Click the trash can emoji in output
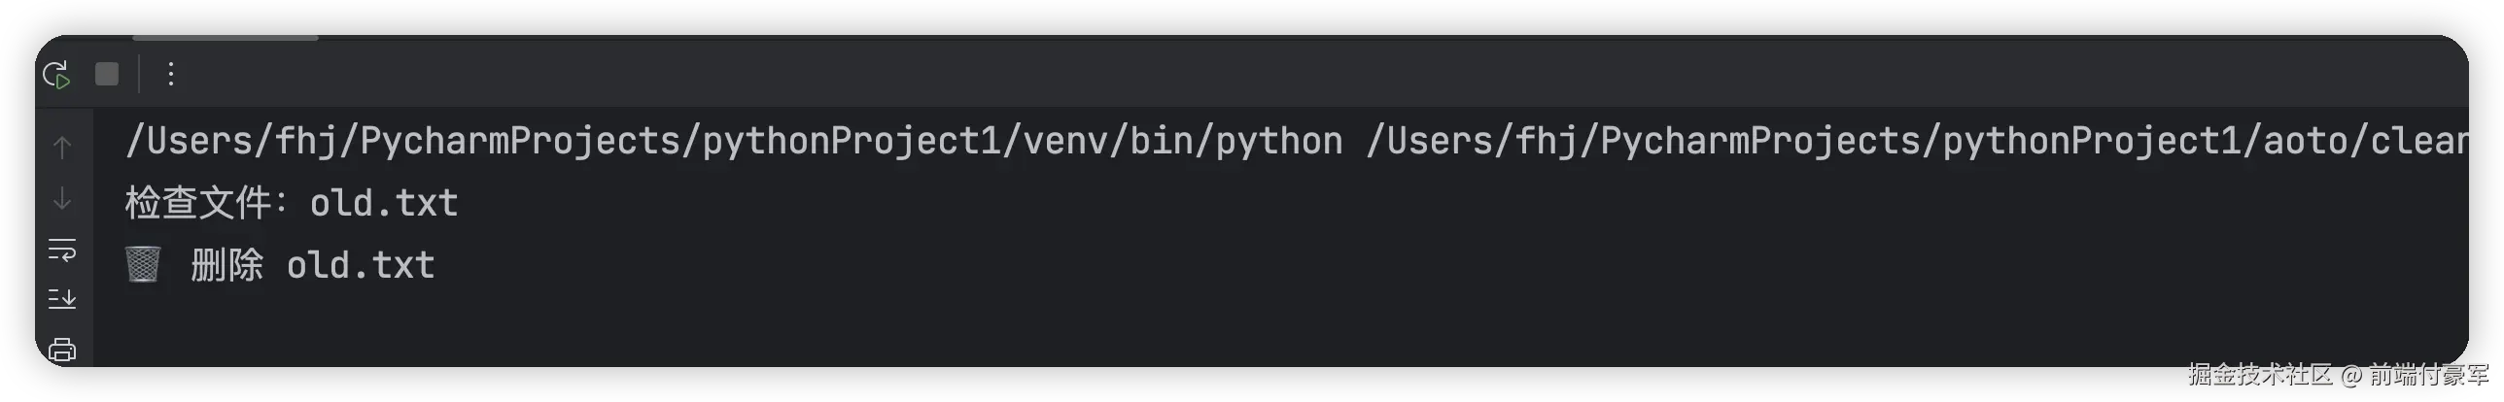This screenshot has width=2504, height=402. pos(143,264)
